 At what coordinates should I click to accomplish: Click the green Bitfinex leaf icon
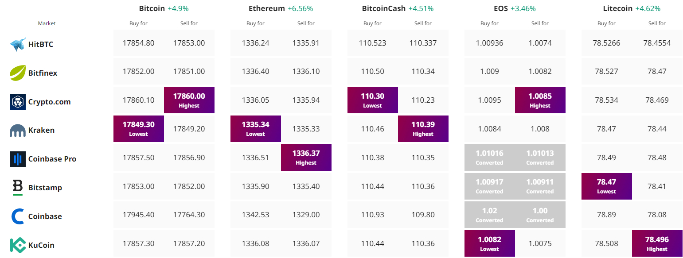click(18, 73)
